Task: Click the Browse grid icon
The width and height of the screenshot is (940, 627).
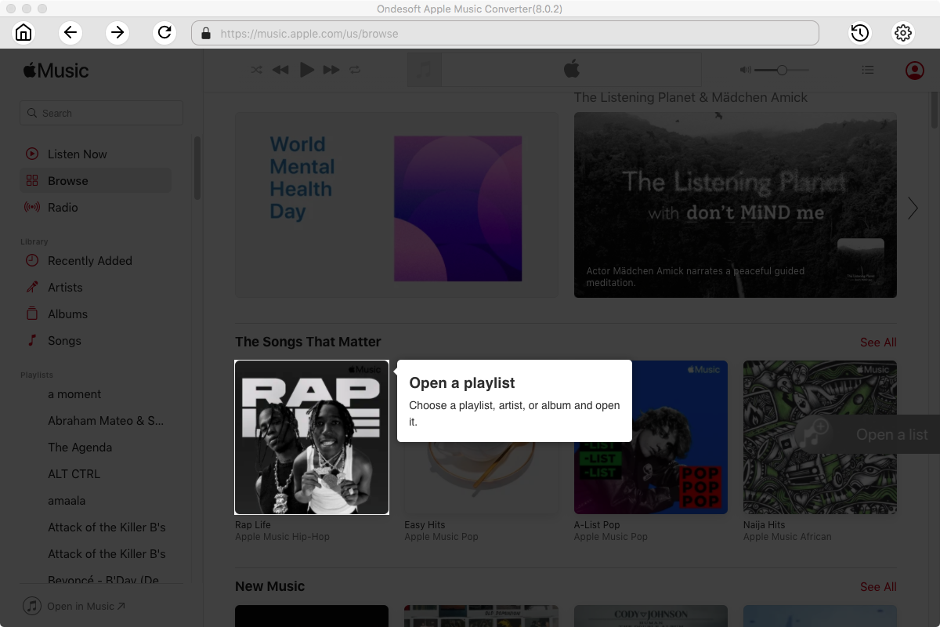Action: 32,181
